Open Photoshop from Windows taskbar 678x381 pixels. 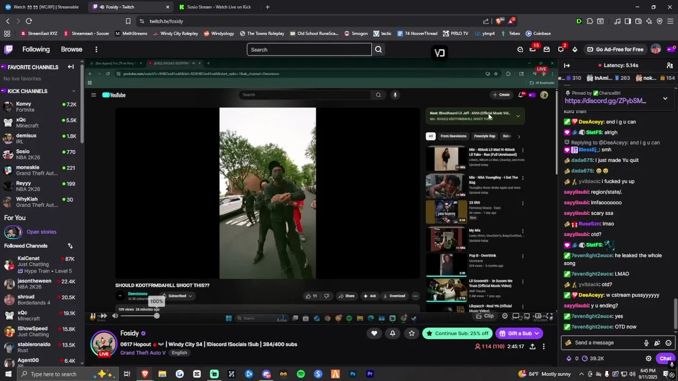[x=353, y=374]
